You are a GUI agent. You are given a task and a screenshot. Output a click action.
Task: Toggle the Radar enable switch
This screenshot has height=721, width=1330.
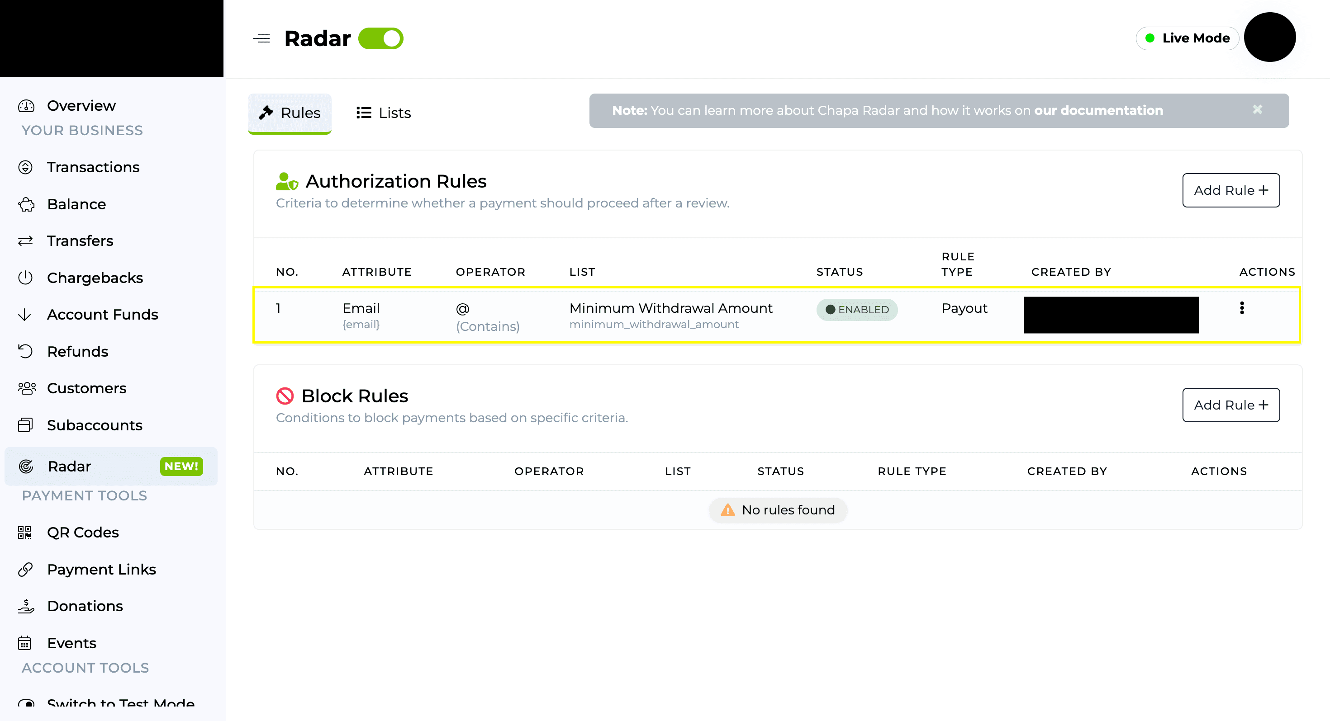tap(380, 39)
